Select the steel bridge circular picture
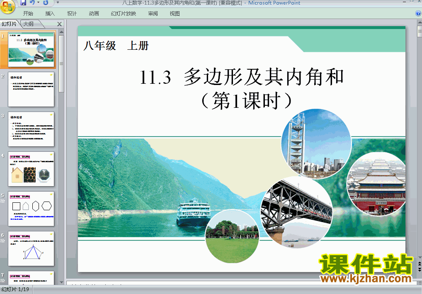Viewport: 422px width, 294px height. tap(296, 212)
